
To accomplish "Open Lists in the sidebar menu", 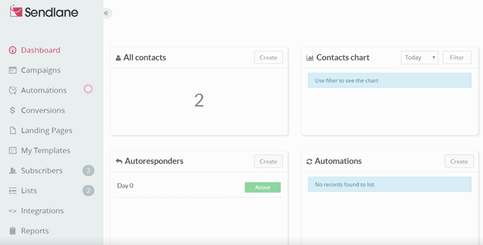I will click(x=29, y=191).
